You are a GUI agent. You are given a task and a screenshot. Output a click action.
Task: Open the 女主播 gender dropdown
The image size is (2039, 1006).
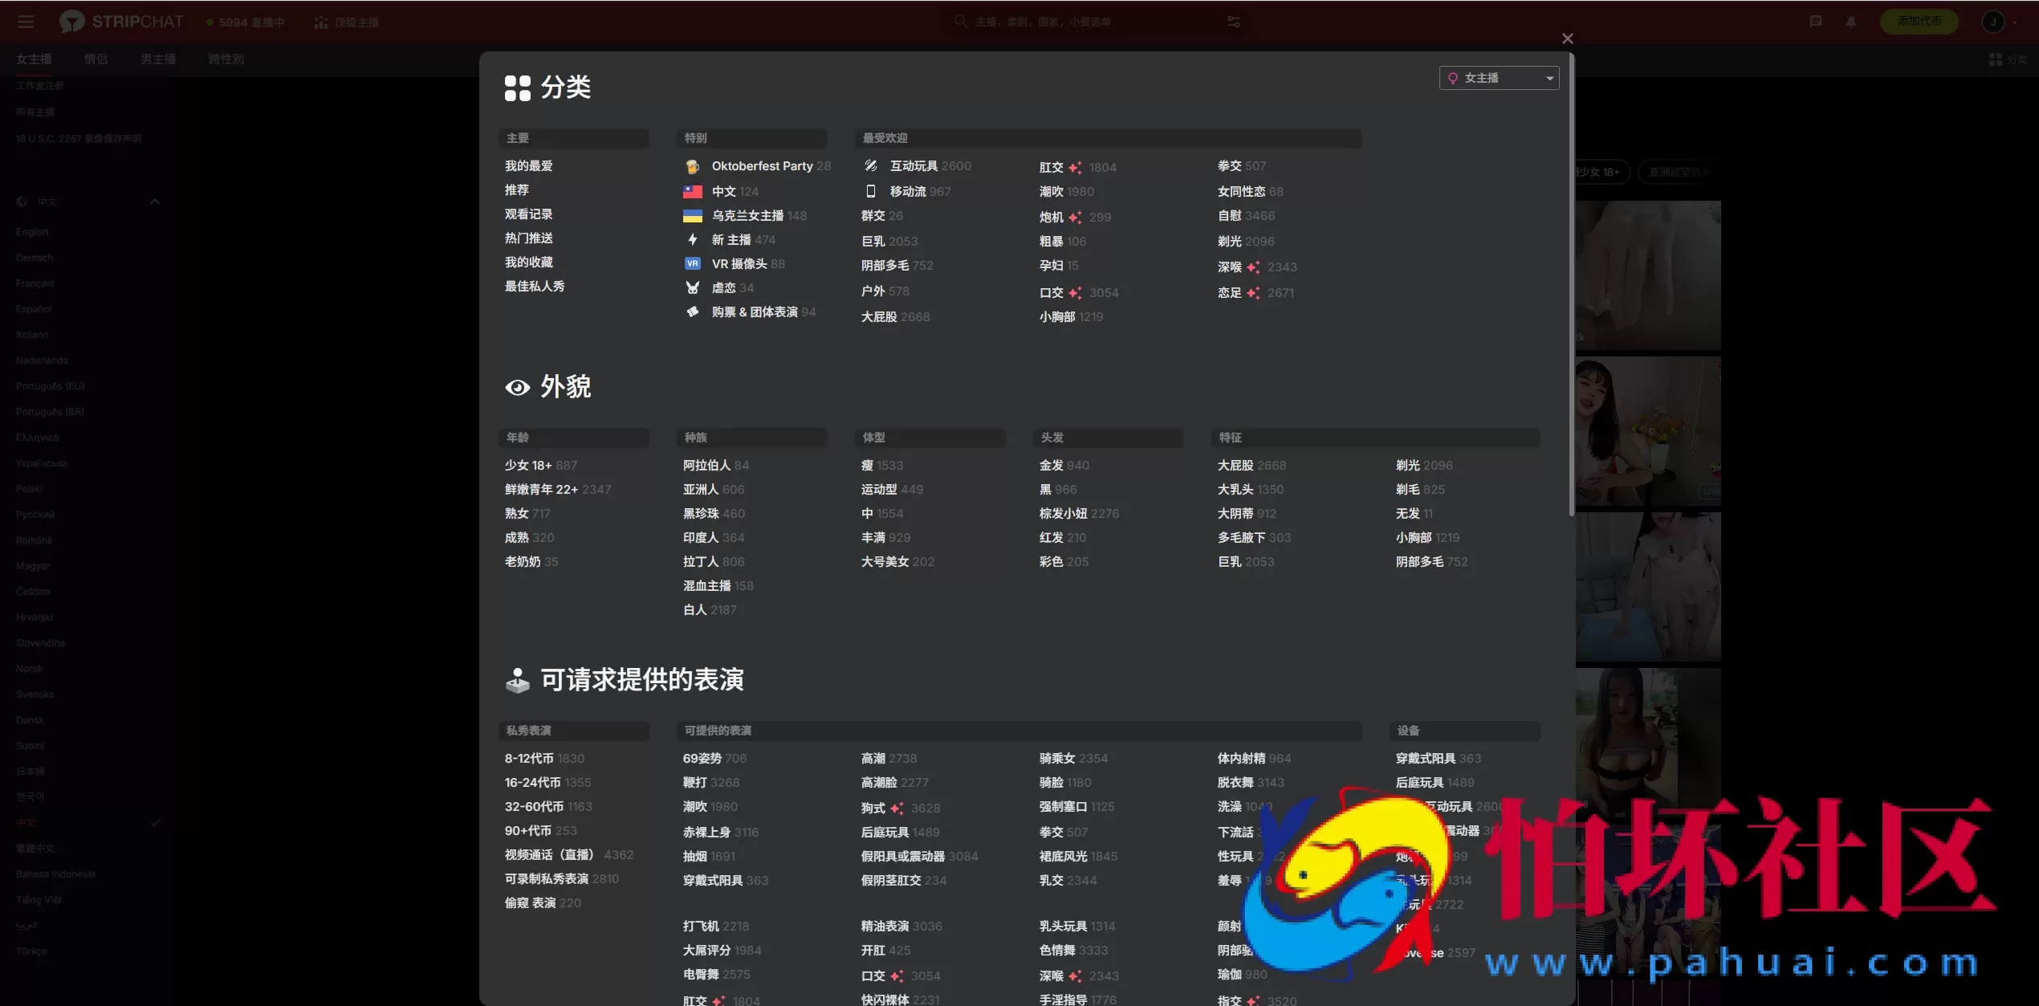1498,77
